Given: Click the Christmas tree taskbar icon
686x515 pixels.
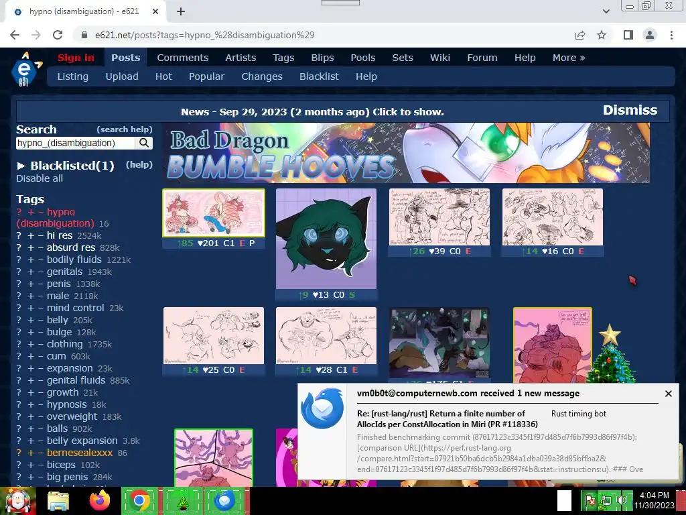Looking at the screenshot, I should 182,501.
